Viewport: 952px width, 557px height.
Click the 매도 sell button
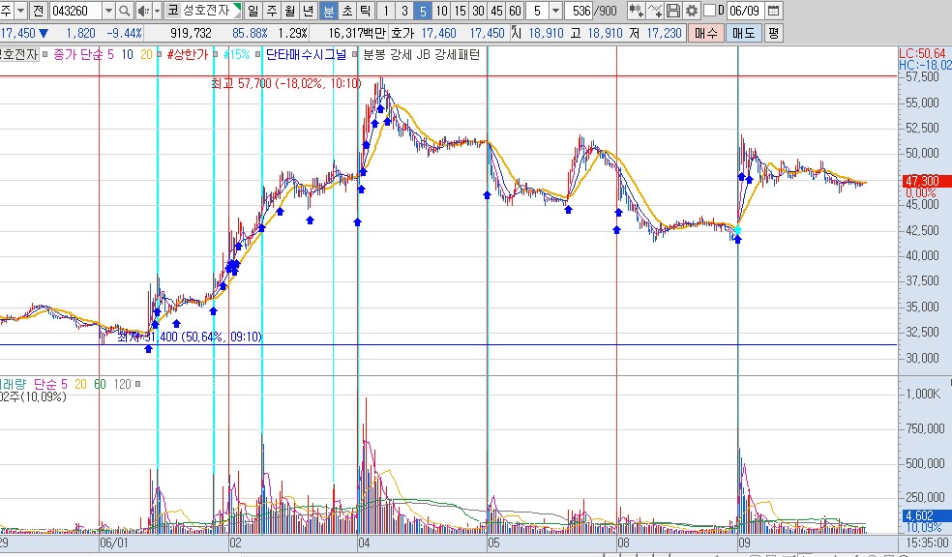pyautogui.click(x=743, y=33)
